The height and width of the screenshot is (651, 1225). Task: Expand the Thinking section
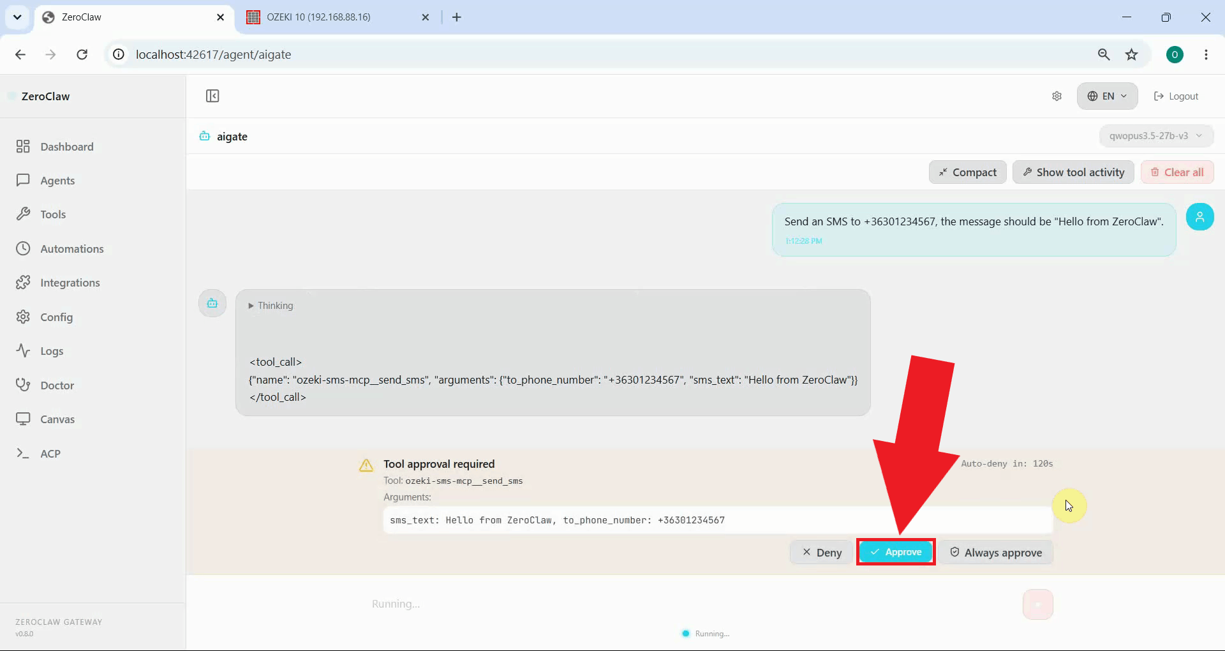coord(271,306)
